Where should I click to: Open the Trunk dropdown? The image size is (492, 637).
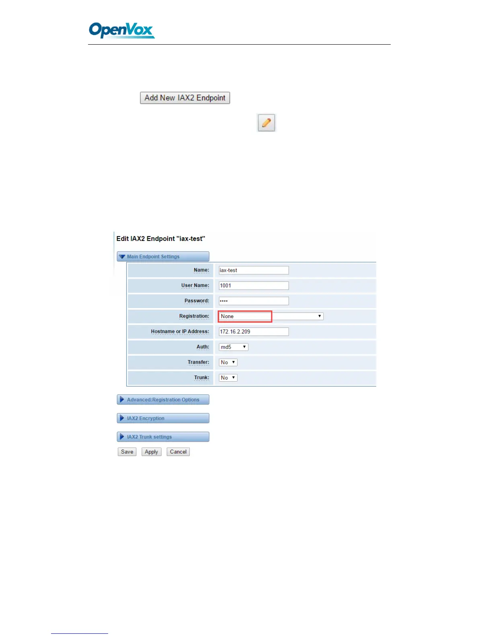pyautogui.click(x=228, y=378)
